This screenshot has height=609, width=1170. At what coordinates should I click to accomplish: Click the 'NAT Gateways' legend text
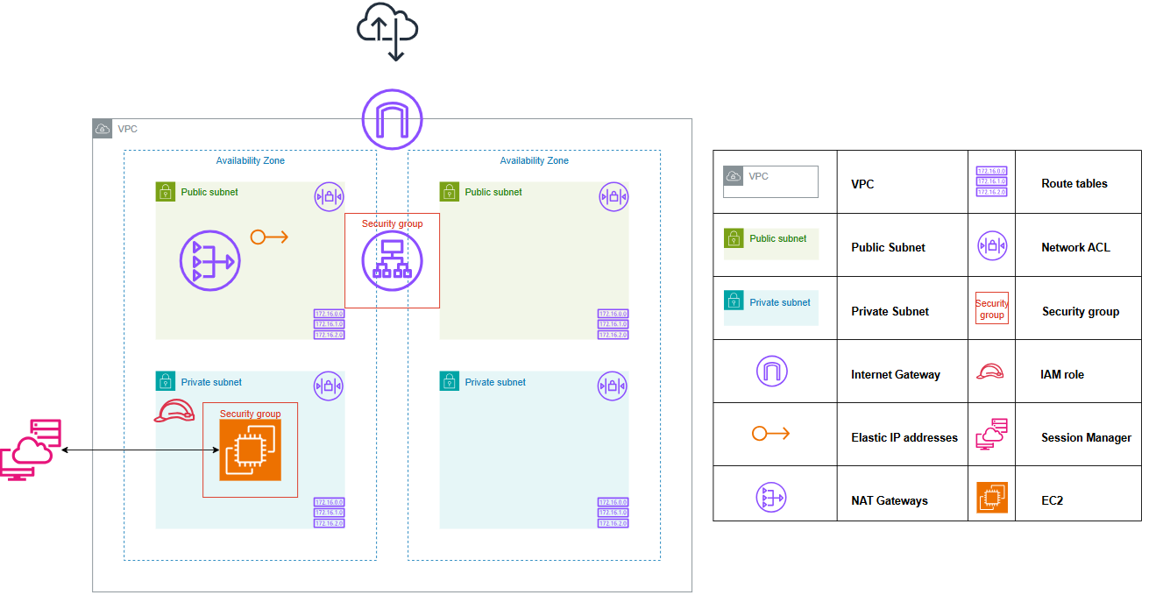click(x=890, y=500)
